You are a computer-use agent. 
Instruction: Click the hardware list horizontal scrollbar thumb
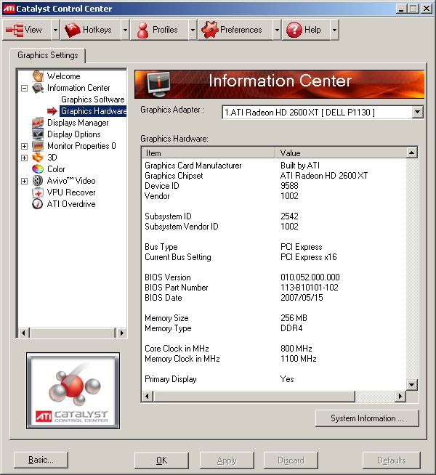point(254,397)
